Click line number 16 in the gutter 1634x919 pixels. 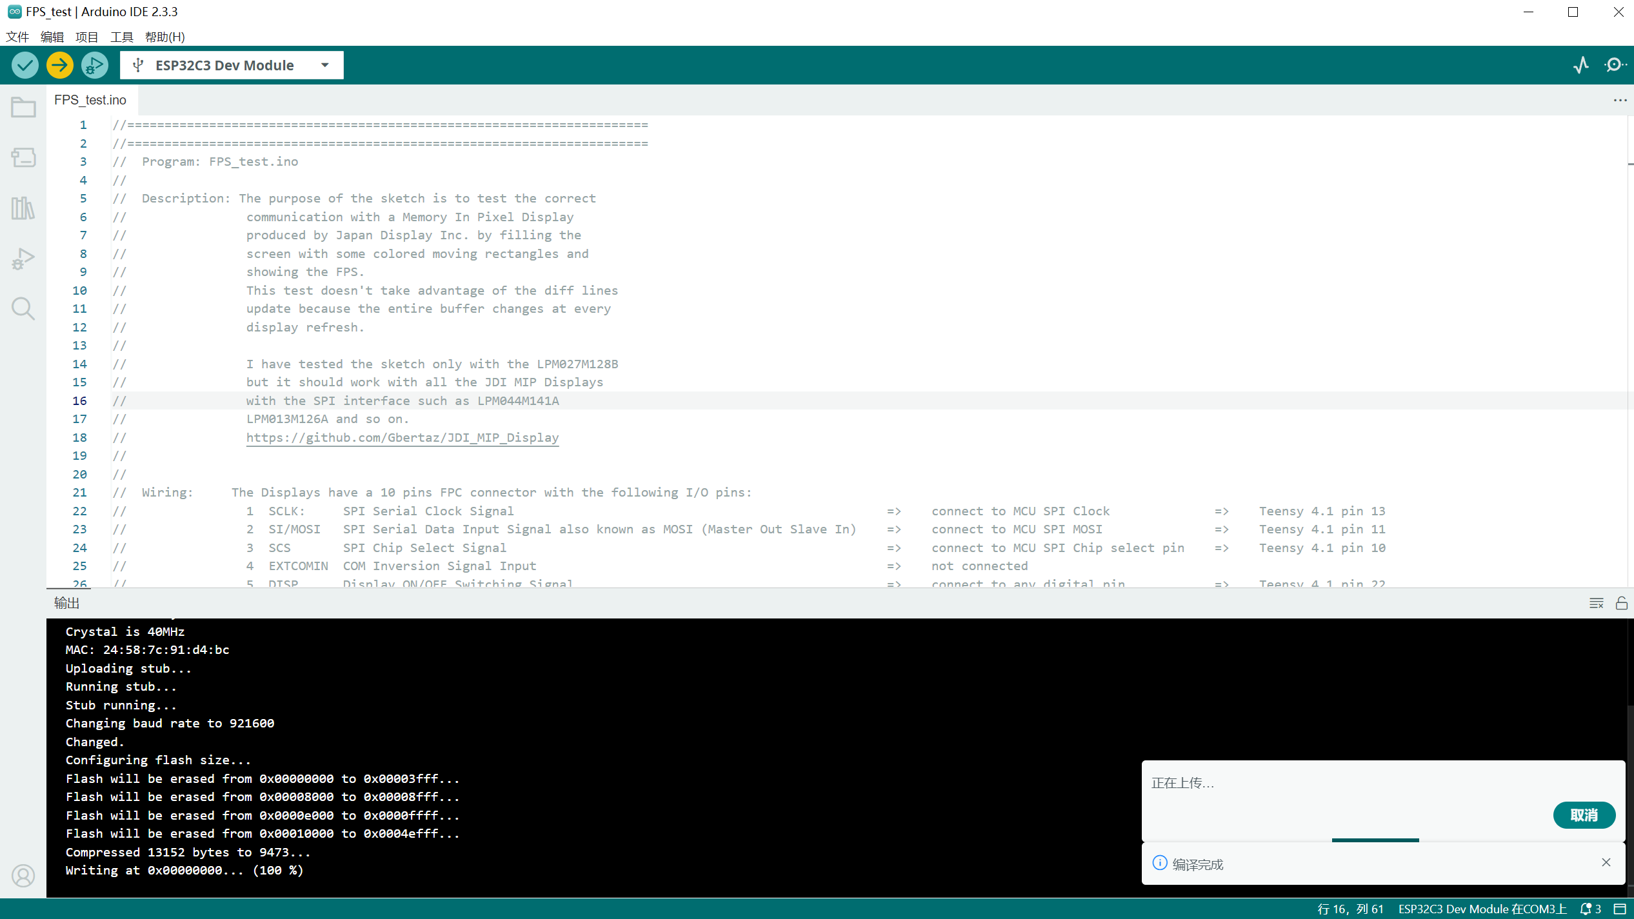(x=79, y=400)
